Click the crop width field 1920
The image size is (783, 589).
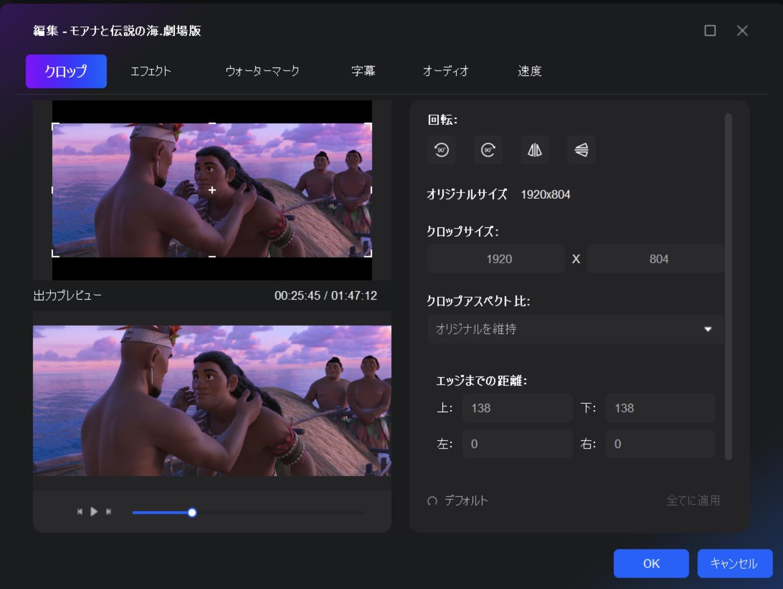point(496,259)
